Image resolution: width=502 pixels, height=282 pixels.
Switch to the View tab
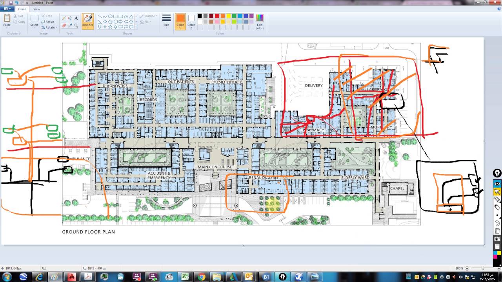click(x=36, y=9)
